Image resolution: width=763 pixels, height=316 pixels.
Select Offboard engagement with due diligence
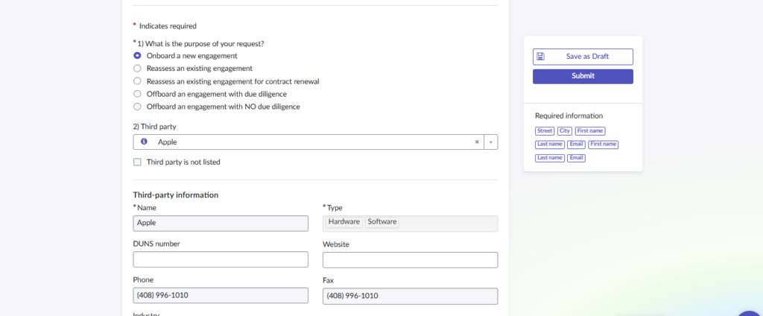pyautogui.click(x=137, y=94)
